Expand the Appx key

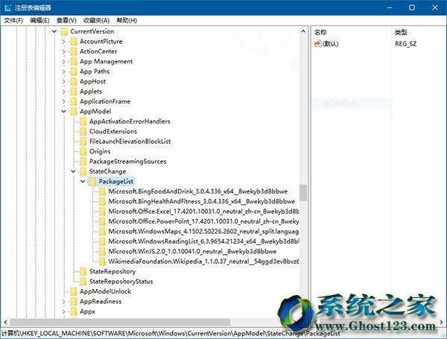(63, 311)
